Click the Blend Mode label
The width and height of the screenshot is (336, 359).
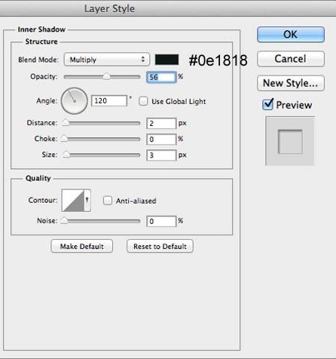(38, 60)
